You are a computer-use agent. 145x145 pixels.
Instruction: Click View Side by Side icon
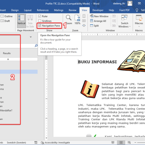114,16
